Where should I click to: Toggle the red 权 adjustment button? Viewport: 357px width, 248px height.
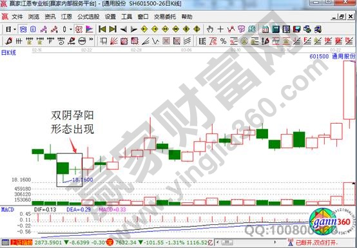point(79,30)
